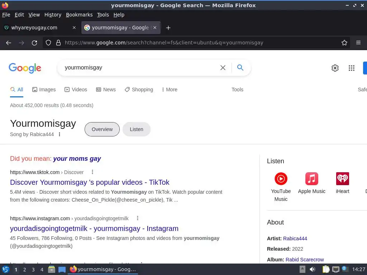Viewport: 367px width, 275px height.
Task: Click the magnifier search button
Action: [240, 68]
